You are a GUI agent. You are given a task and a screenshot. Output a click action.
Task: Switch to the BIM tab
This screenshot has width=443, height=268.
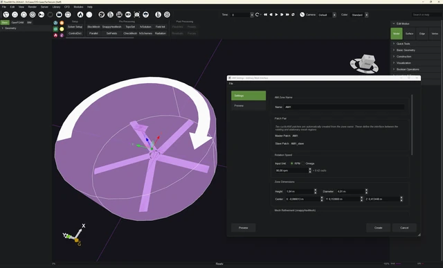coord(29,22)
